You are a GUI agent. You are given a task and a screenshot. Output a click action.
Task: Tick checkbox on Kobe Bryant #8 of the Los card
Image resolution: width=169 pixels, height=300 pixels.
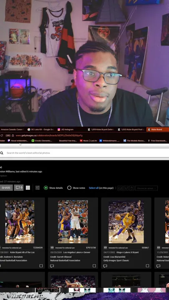(x=41, y=266)
